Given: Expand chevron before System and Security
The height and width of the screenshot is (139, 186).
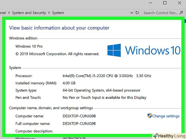Looking at the screenshot, I should coord(9,13).
